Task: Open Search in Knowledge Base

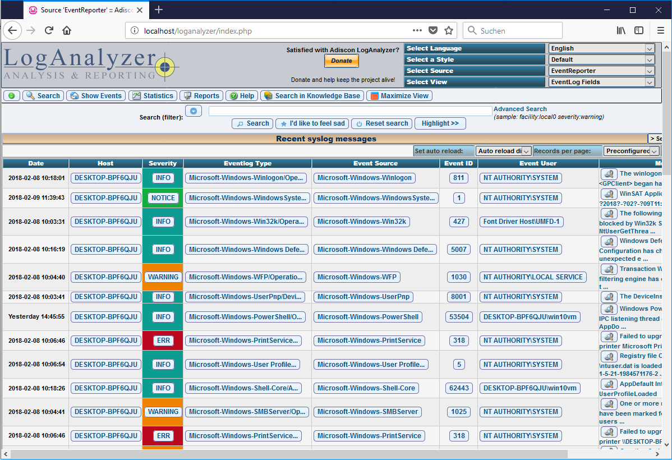Action: (312, 95)
